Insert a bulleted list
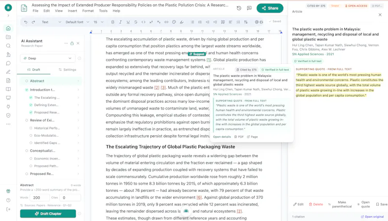Screen dimensions: 388x221 [x=192, y=22]
